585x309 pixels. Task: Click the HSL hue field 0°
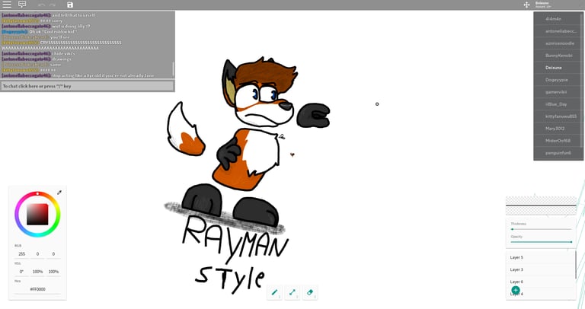click(21, 272)
